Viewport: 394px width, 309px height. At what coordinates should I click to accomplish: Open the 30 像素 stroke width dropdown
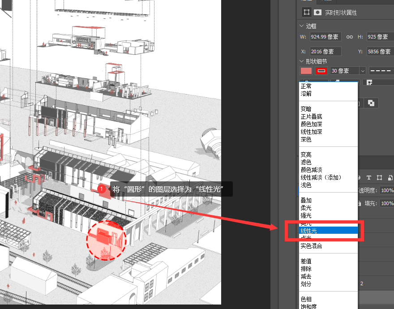click(x=362, y=71)
